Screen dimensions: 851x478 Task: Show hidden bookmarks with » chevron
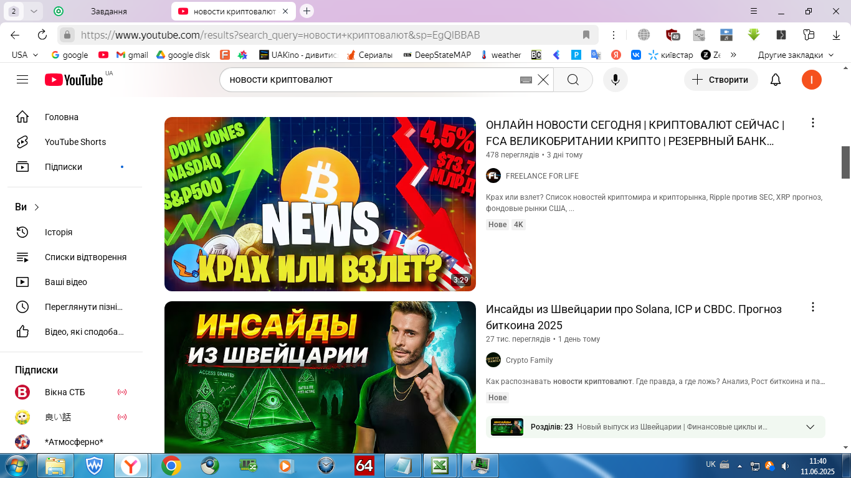[x=733, y=55]
